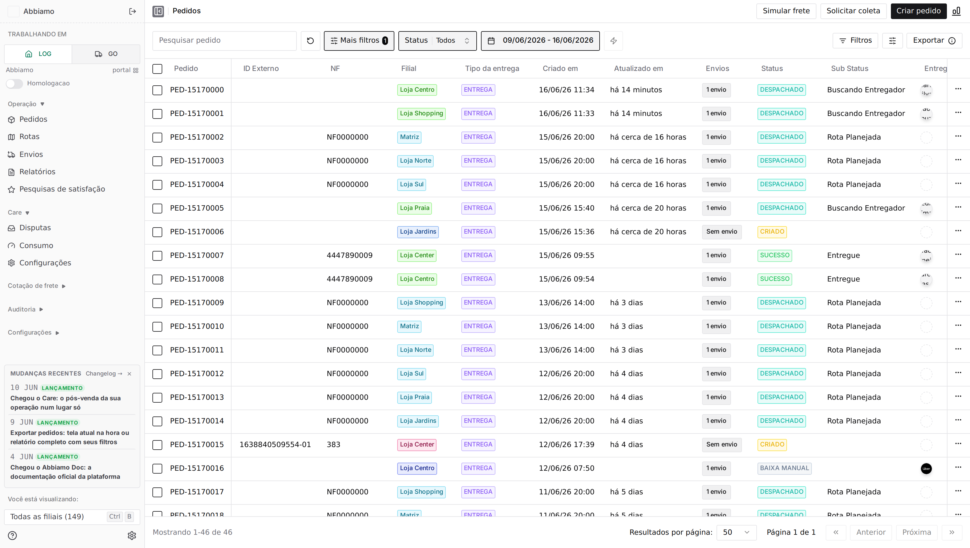Open the help question mark icon
970x548 pixels.
click(12, 536)
